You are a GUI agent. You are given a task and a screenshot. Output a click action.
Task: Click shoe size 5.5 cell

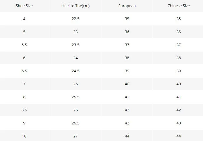pos(24,45)
